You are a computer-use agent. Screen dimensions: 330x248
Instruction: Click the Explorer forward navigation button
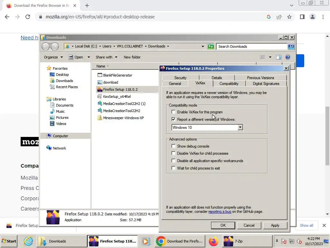tap(55, 46)
